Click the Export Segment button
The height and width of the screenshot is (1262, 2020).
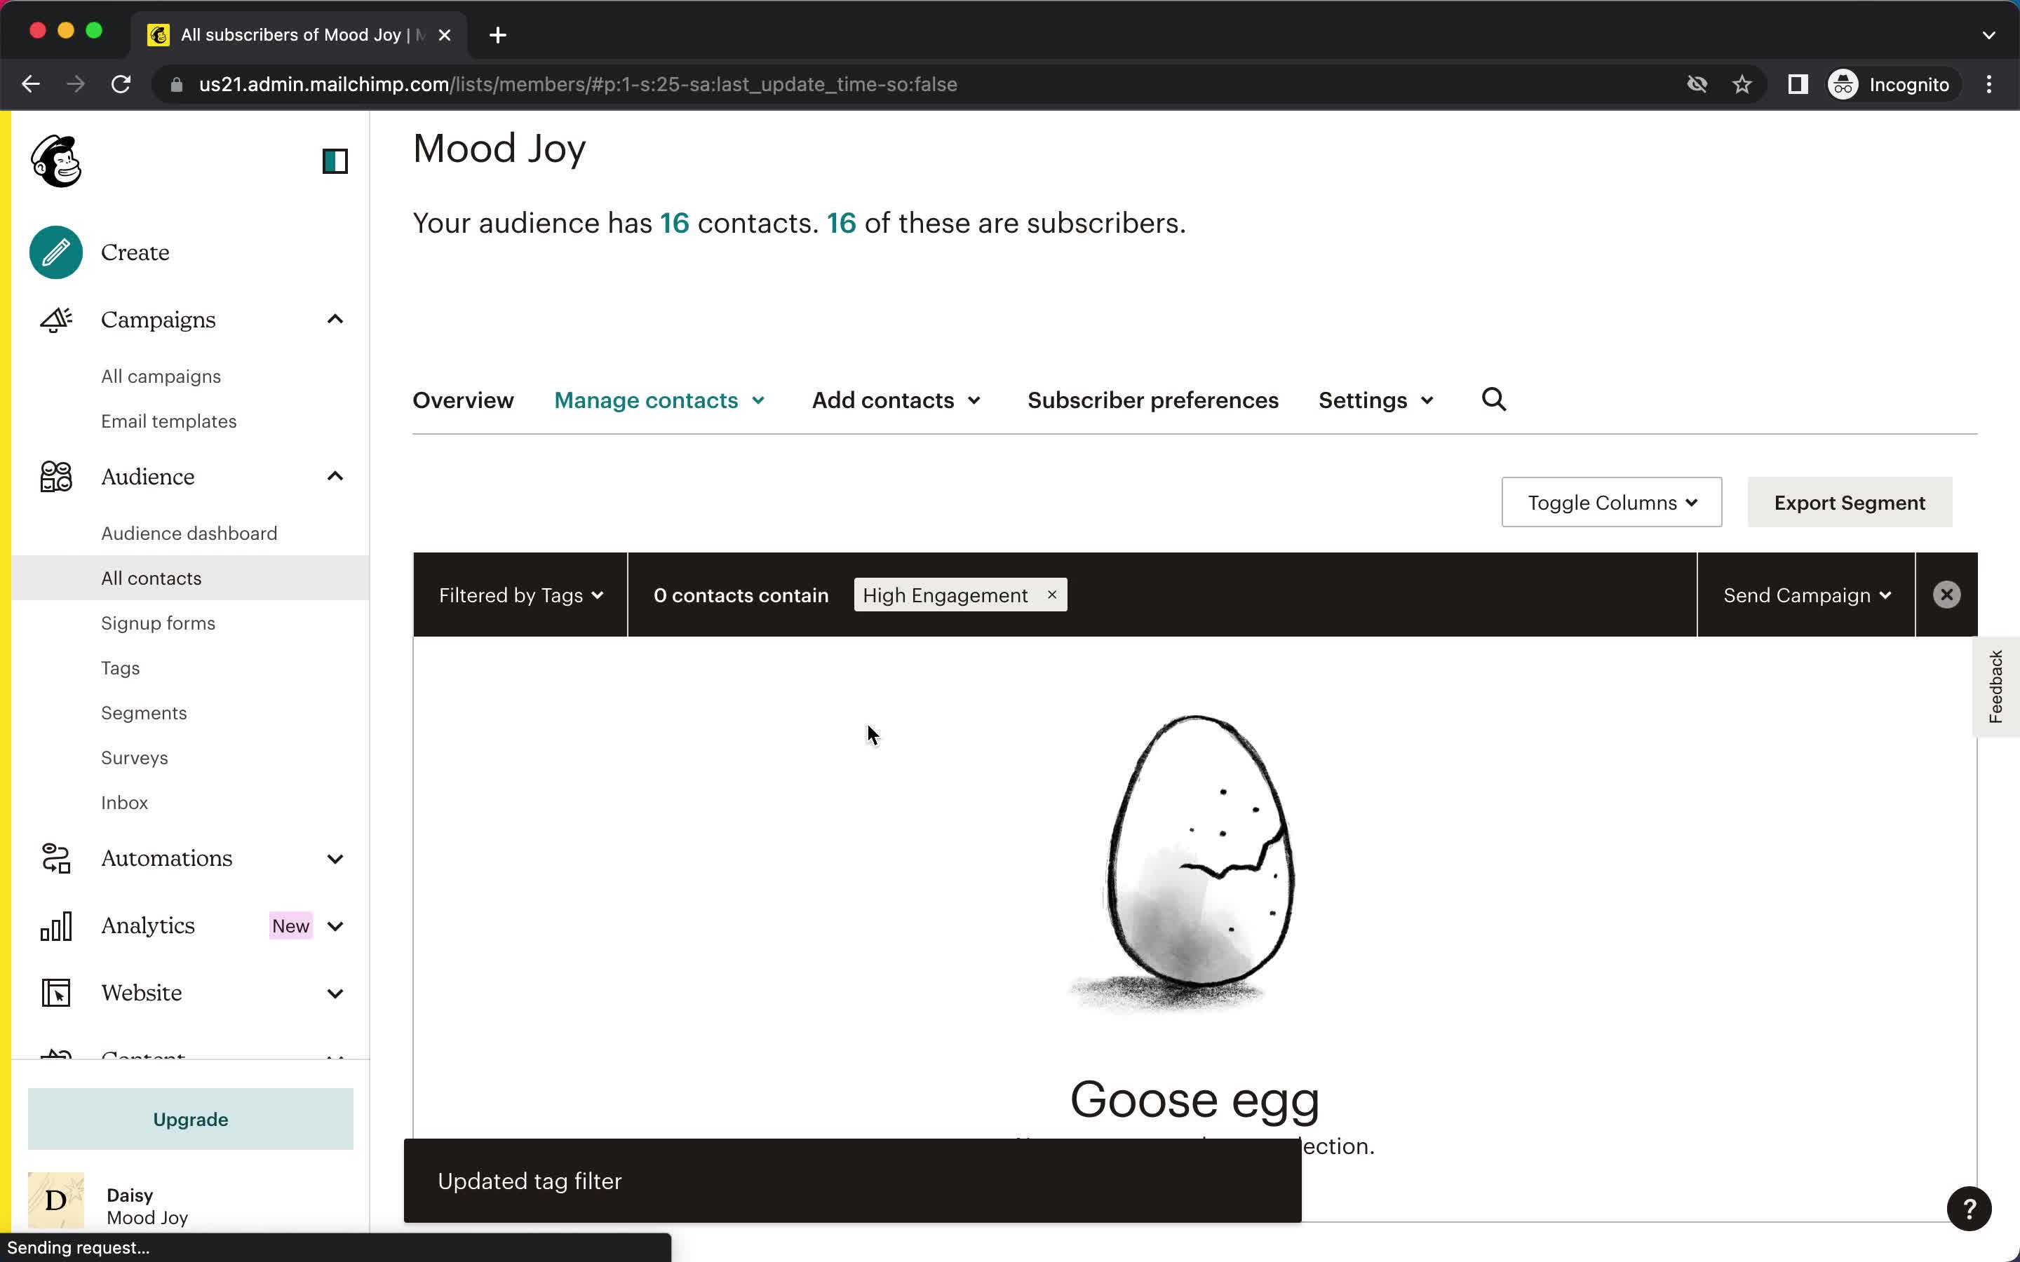click(1850, 501)
